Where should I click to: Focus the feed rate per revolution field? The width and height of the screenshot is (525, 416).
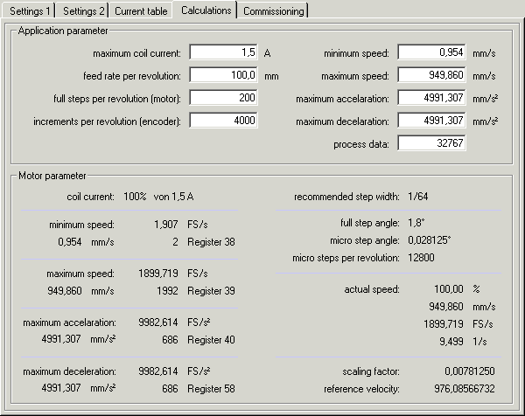(x=223, y=75)
